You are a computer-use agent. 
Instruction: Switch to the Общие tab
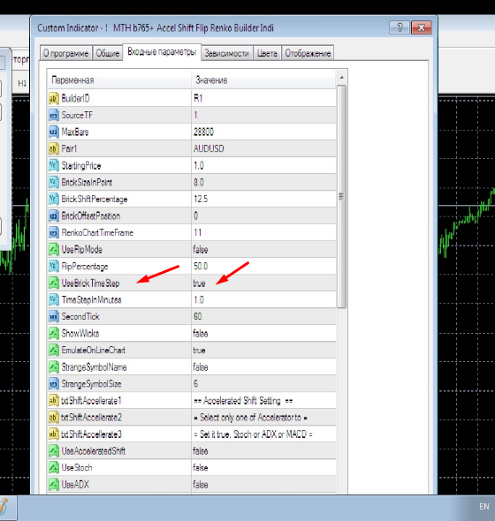point(108,53)
